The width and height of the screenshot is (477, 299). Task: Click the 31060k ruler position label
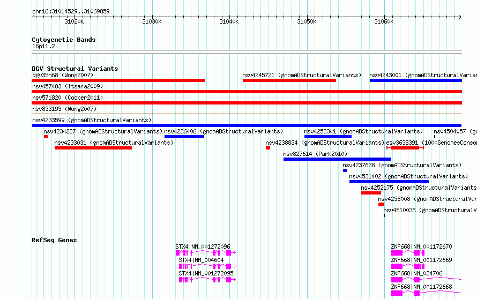coord(384,21)
